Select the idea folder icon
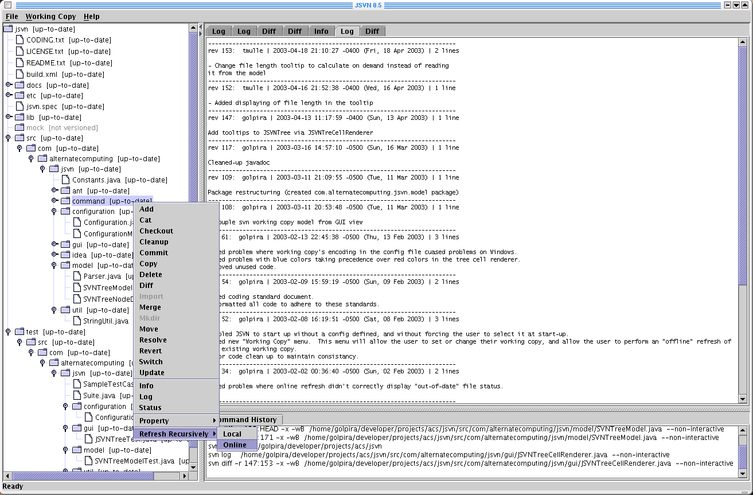Image resolution: width=753 pixels, height=495 pixels. coord(65,255)
